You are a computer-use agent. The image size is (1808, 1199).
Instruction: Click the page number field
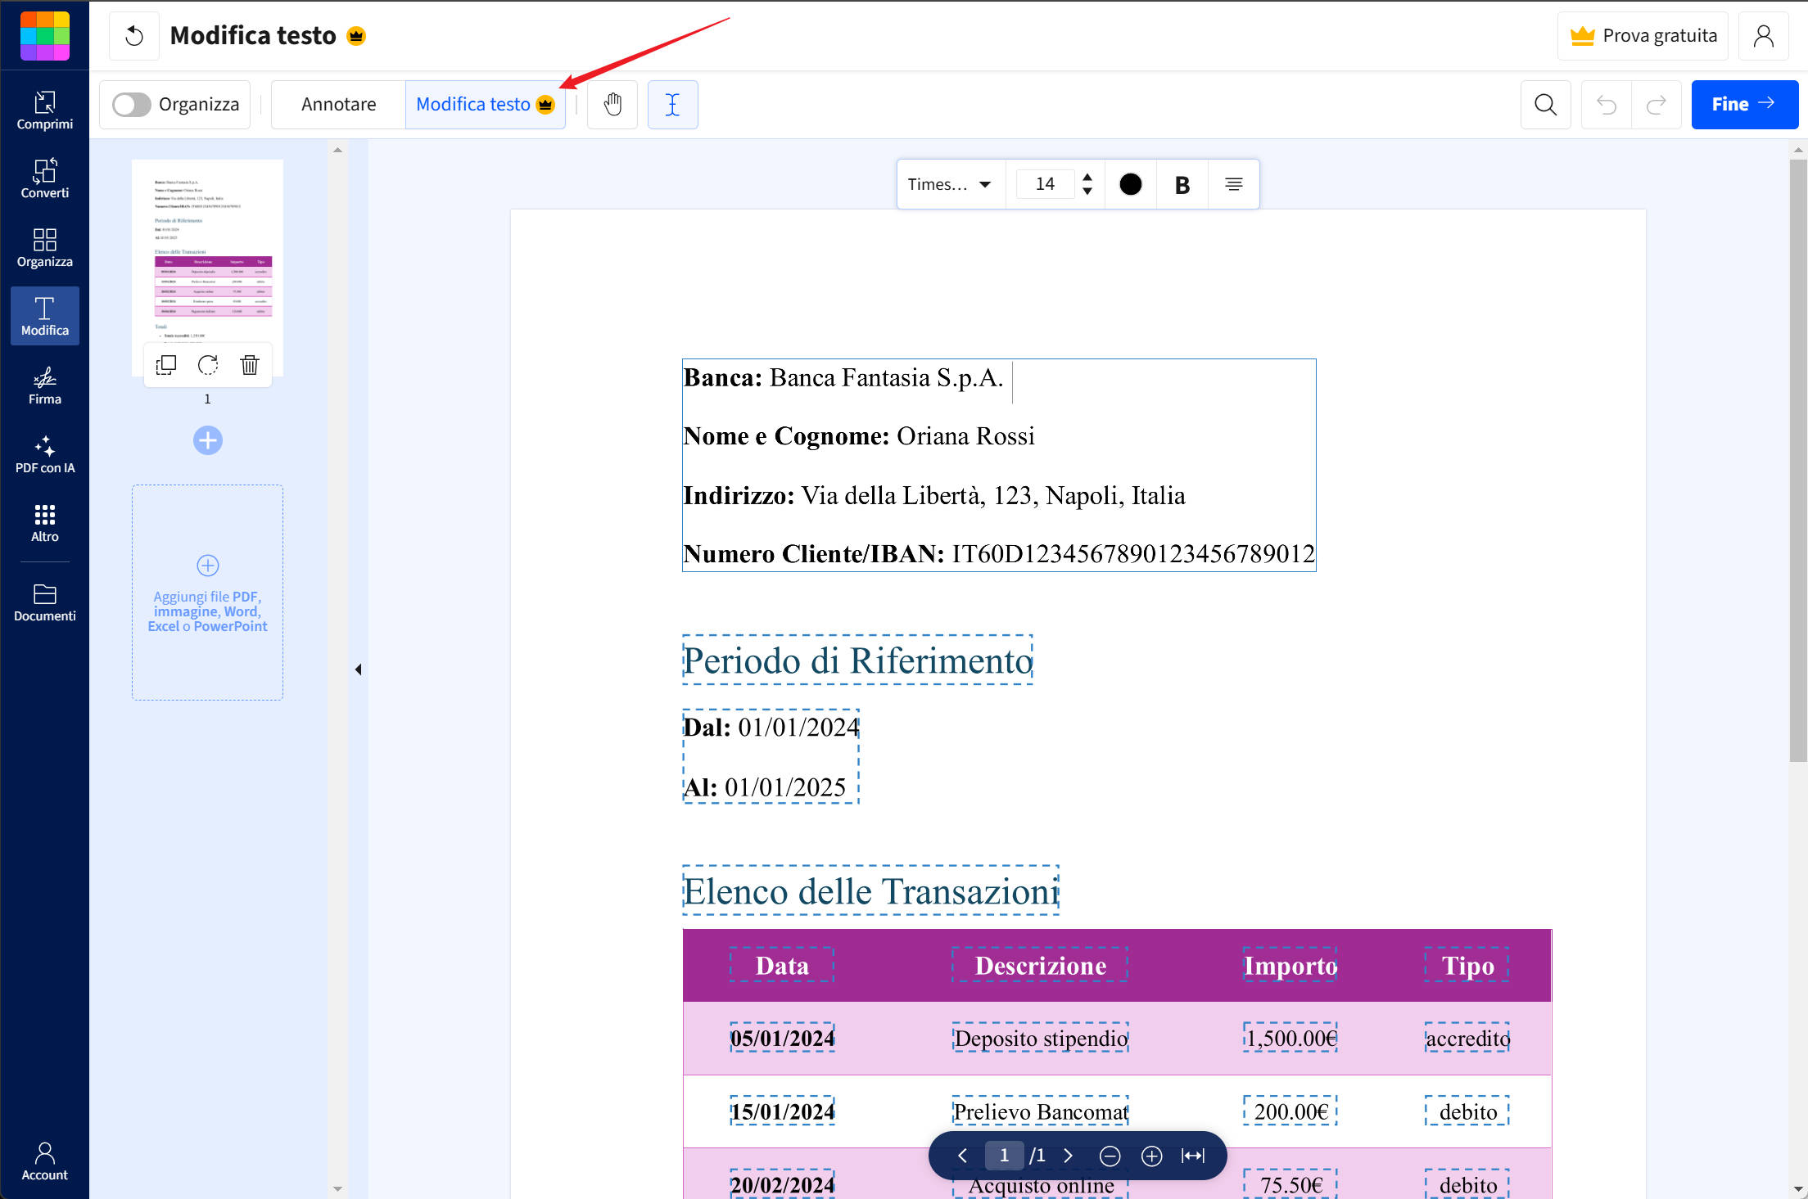(x=1004, y=1156)
